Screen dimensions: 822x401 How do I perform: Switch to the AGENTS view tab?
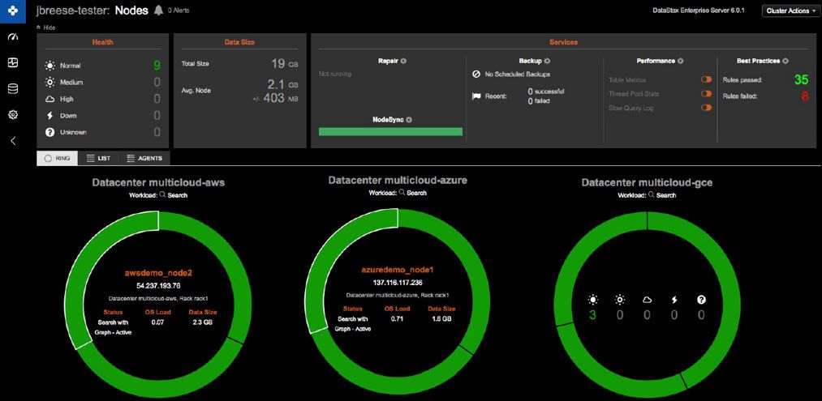click(x=144, y=158)
